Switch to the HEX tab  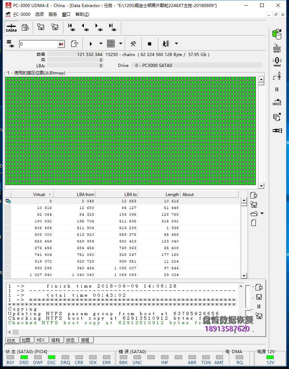point(41,340)
